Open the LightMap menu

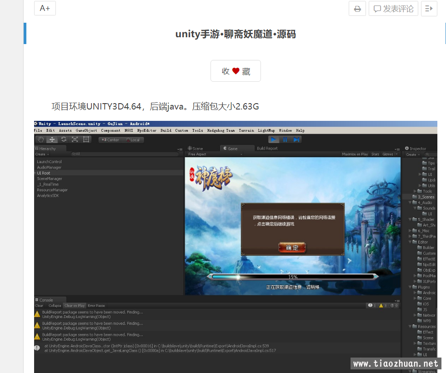pyautogui.click(x=266, y=130)
